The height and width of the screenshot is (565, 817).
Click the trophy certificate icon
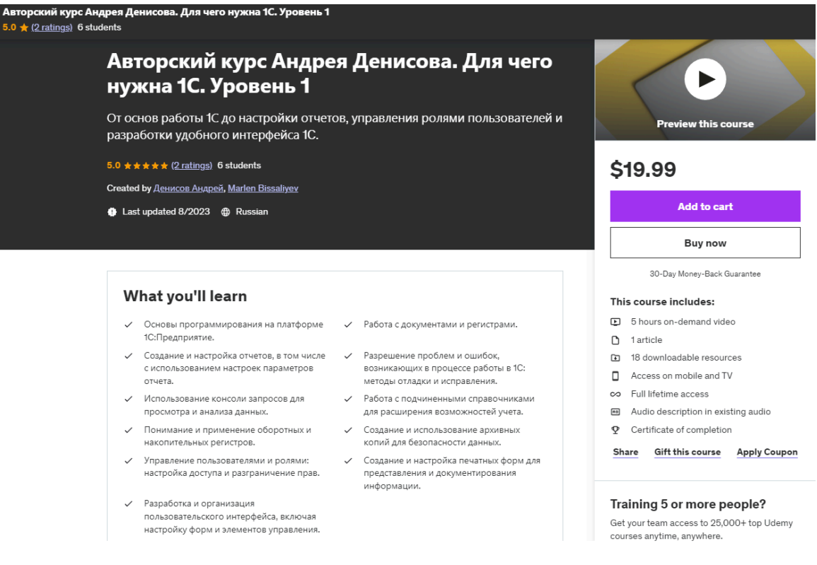coord(615,430)
